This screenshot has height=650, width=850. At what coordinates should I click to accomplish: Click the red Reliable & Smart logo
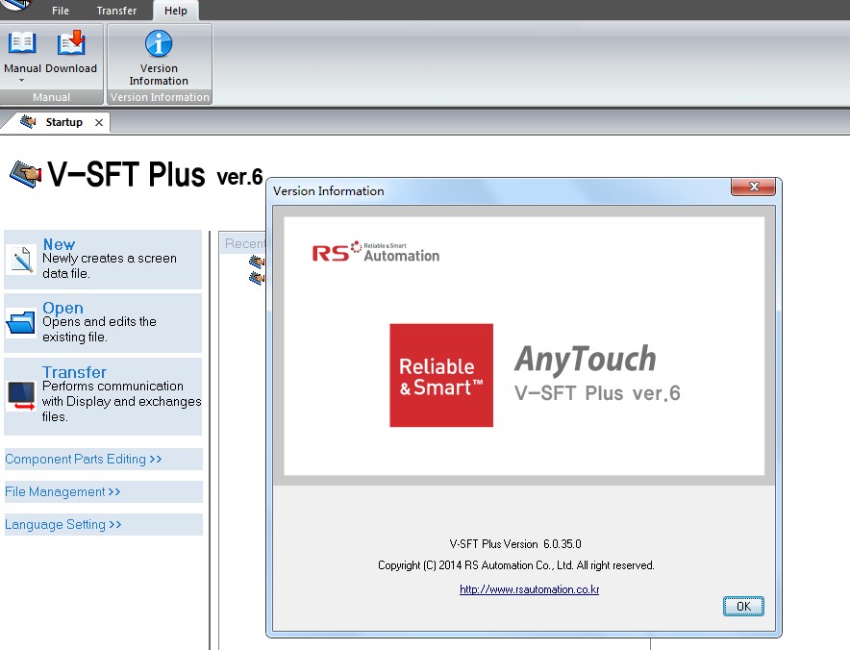pyautogui.click(x=441, y=375)
